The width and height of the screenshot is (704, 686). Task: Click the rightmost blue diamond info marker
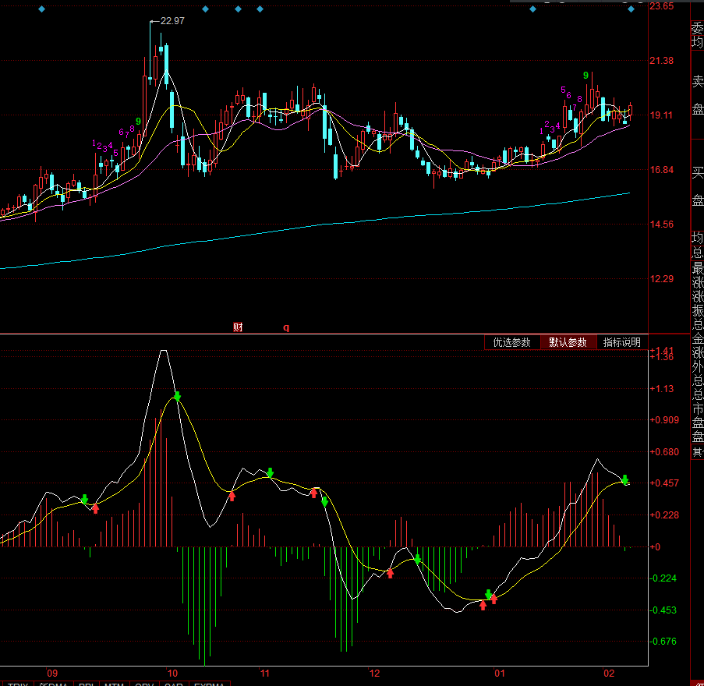coord(631,9)
